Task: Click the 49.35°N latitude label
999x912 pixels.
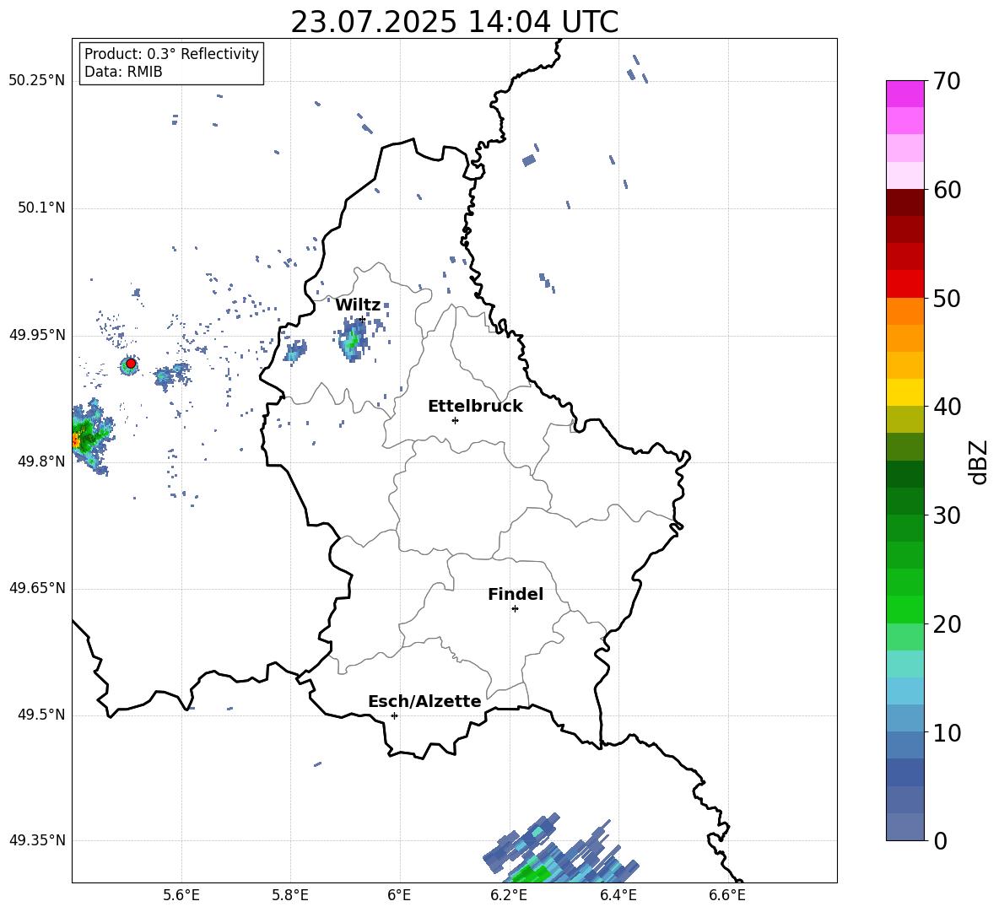Action: (37, 840)
